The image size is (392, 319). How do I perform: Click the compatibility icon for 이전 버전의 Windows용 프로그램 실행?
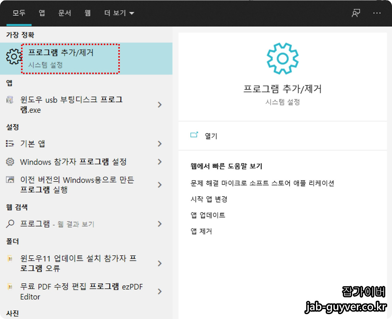tap(10, 180)
